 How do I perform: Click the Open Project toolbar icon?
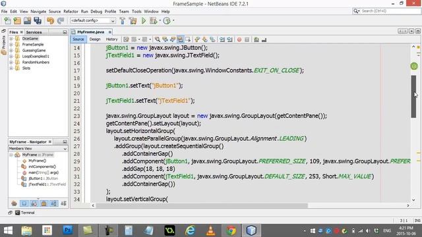27,20
